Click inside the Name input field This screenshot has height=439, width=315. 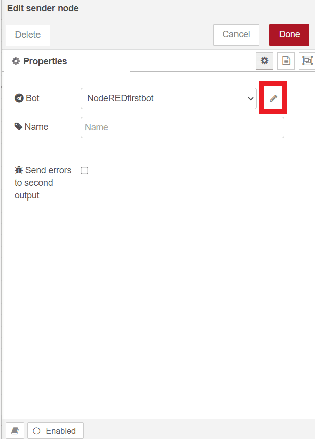pos(182,127)
